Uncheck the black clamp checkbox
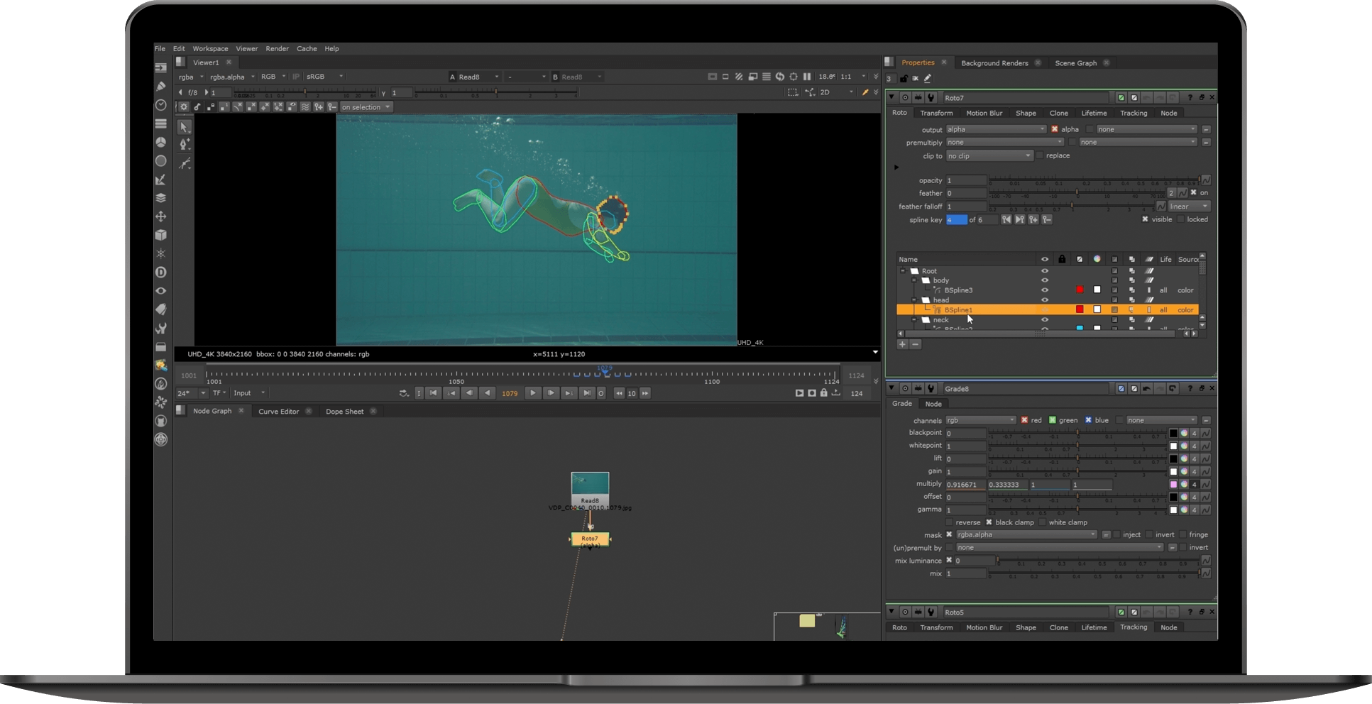Image resolution: width=1372 pixels, height=704 pixels. pos(989,522)
